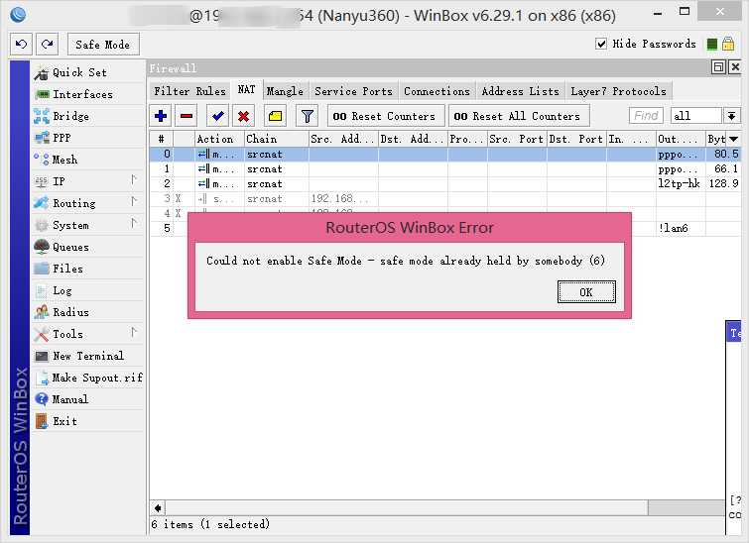Image resolution: width=749 pixels, height=543 pixels.
Task: Open the Tools menu entry
Action: click(67, 334)
